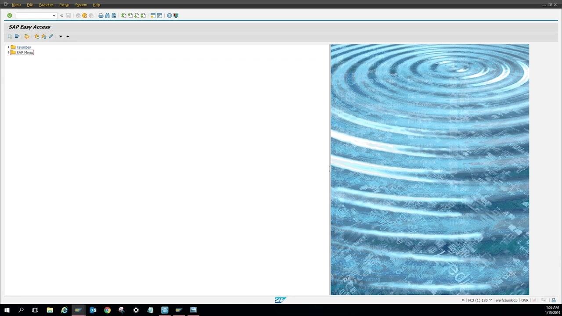Open the Help menu
The height and width of the screenshot is (316, 562).
97,5
